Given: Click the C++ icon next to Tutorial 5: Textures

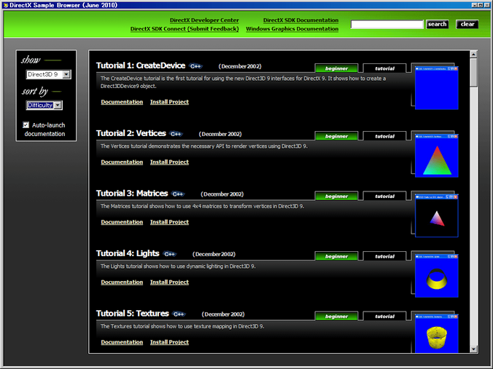Looking at the screenshot, I should 179,314.
